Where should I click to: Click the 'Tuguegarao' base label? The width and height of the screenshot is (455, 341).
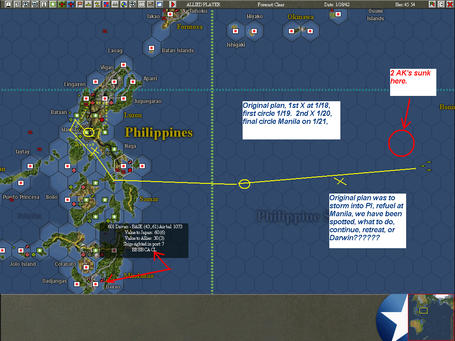coord(148,101)
